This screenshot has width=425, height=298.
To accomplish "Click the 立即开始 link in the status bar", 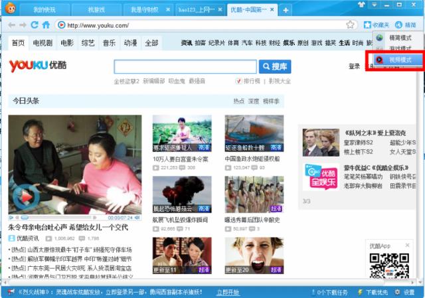I will click(228, 292).
